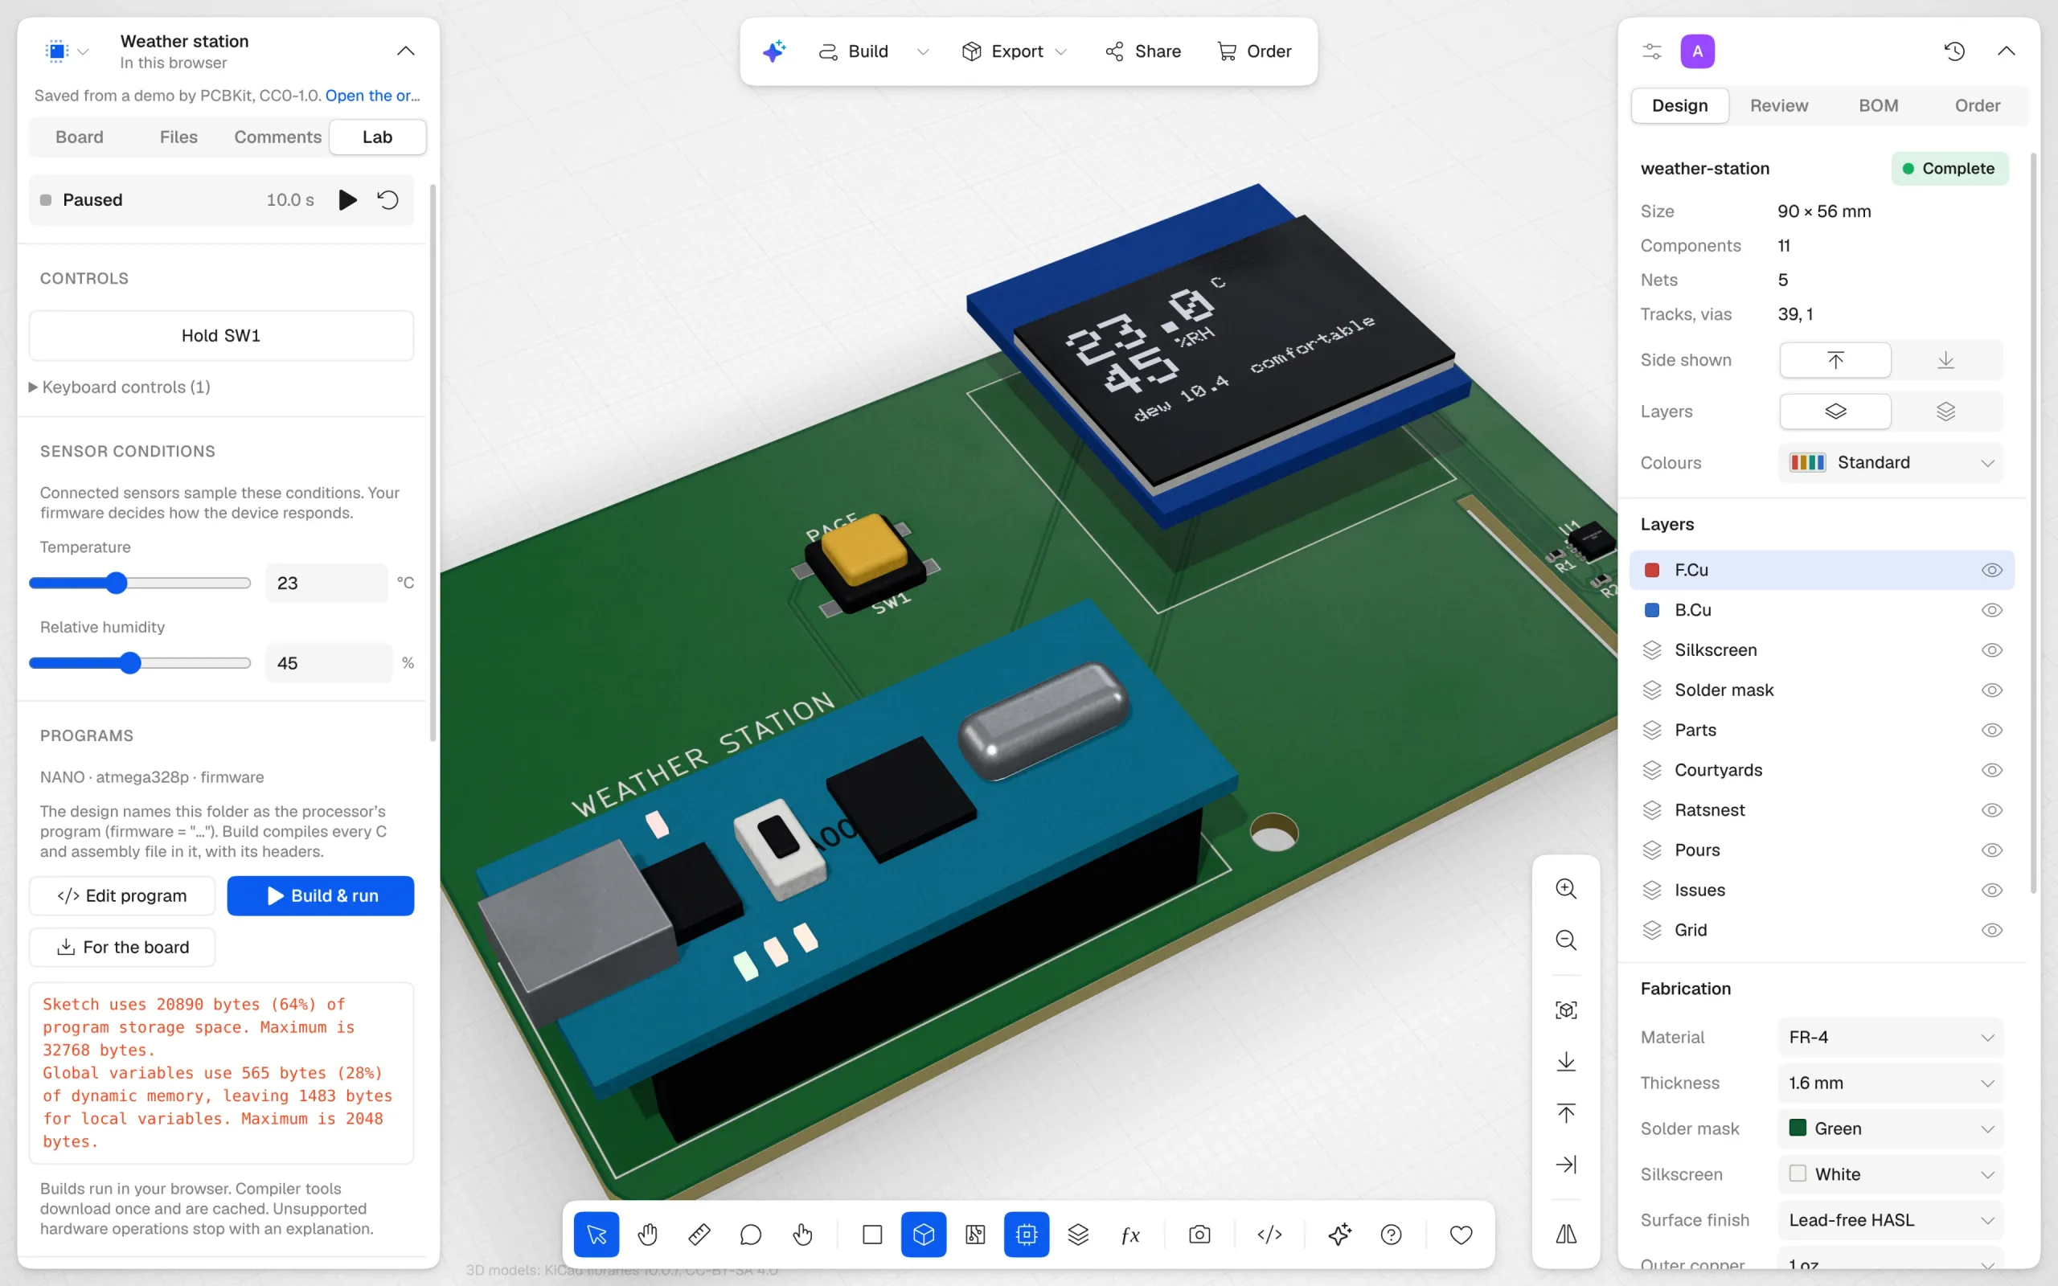Click the Hold SW1 button
The image size is (2058, 1286).
tap(221, 336)
